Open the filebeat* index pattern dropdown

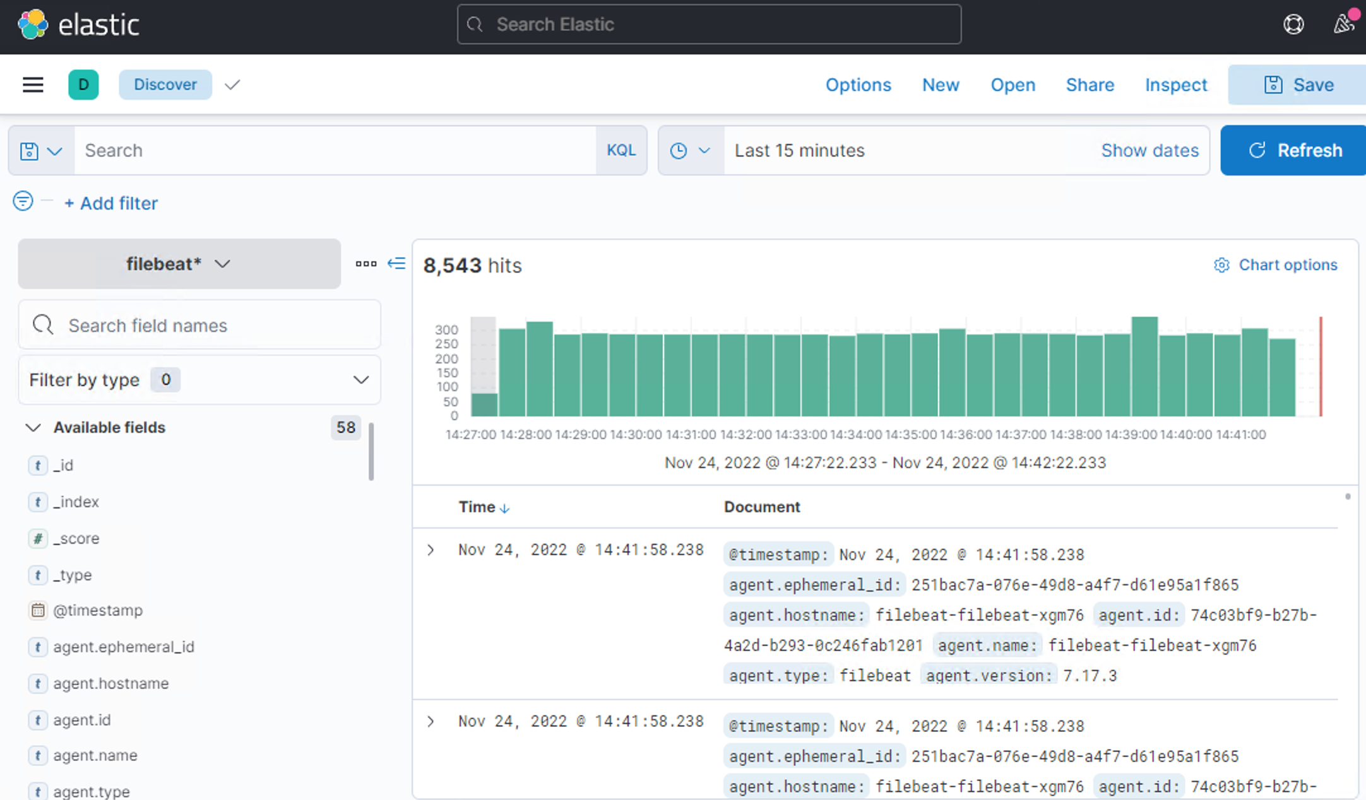coord(179,264)
